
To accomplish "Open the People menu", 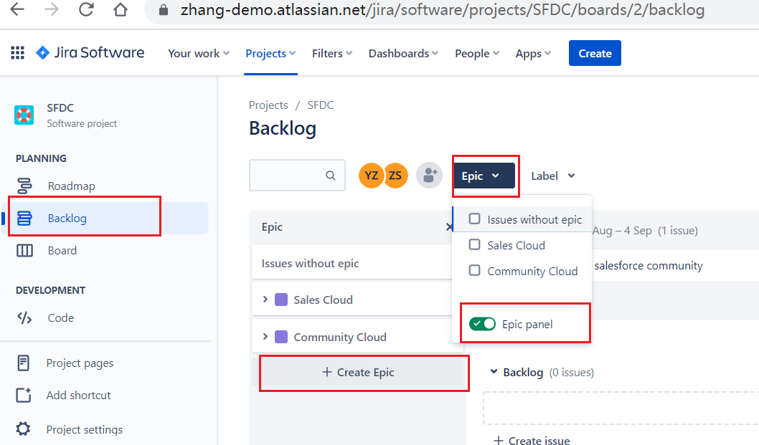I will point(477,53).
